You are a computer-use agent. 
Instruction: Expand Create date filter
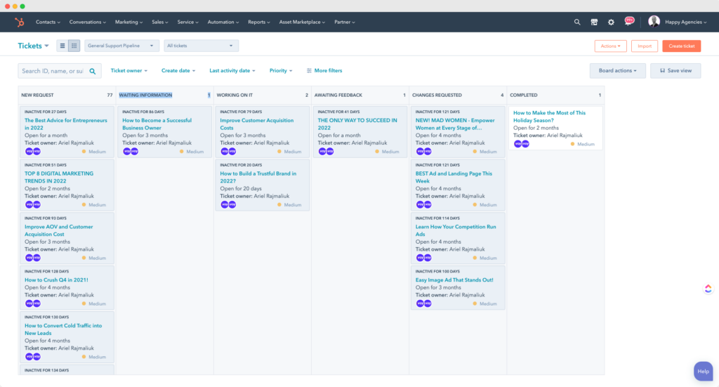[178, 71]
